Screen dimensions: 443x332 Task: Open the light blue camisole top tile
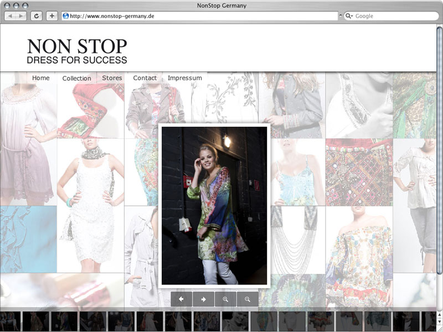(298, 172)
